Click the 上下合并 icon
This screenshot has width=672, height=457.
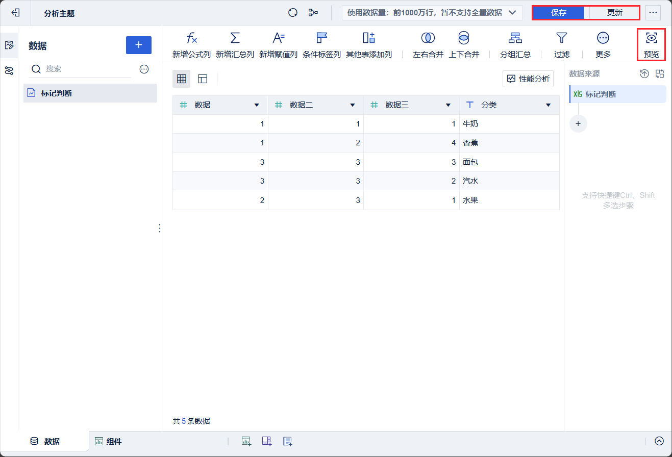pyautogui.click(x=464, y=38)
